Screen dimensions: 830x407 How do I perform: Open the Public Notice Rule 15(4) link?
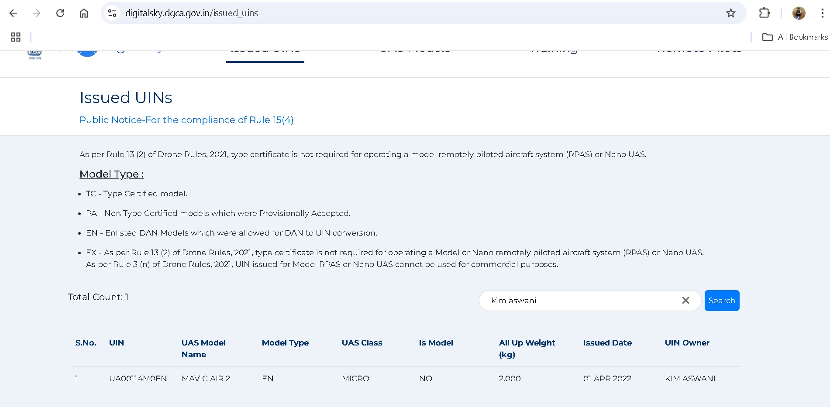coord(186,120)
